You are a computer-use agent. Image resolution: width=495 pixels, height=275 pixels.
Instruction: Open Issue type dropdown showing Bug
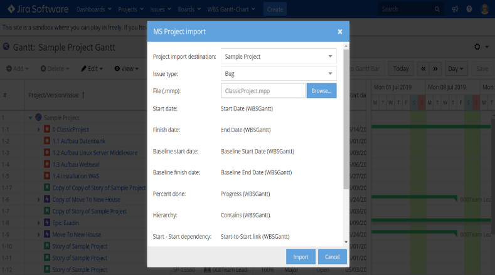[279, 73]
